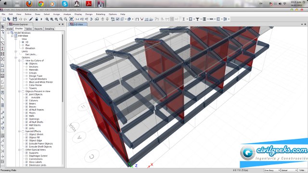Switch to the Tables tab
308x173 pixels.
pyautogui.click(x=29, y=29)
